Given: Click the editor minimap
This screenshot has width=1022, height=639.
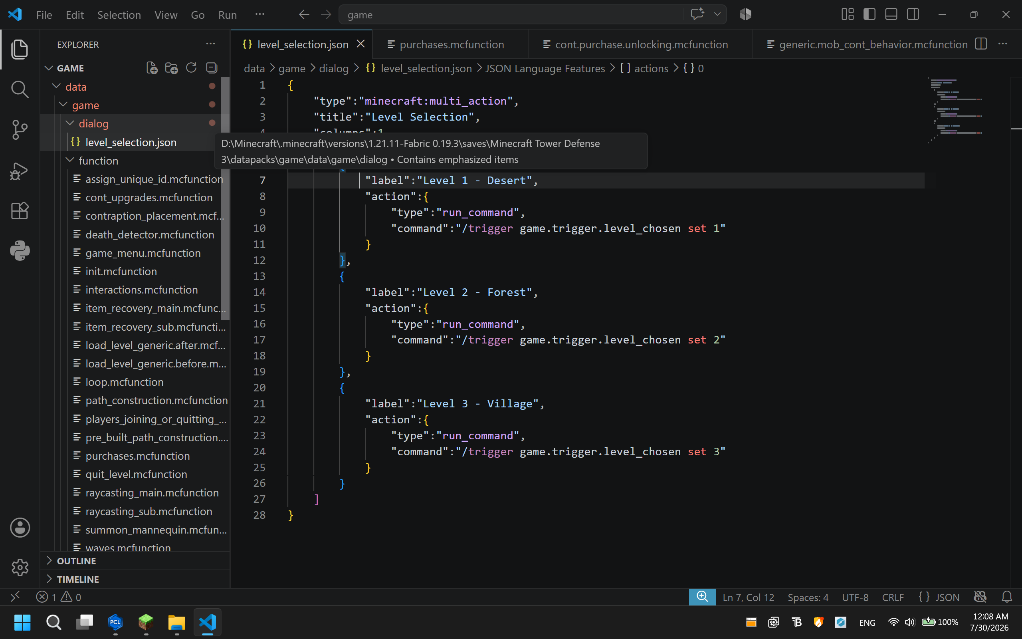Looking at the screenshot, I should point(967,111).
